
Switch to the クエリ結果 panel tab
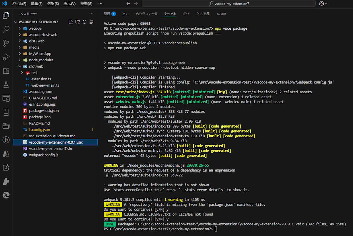coord(203,14)
